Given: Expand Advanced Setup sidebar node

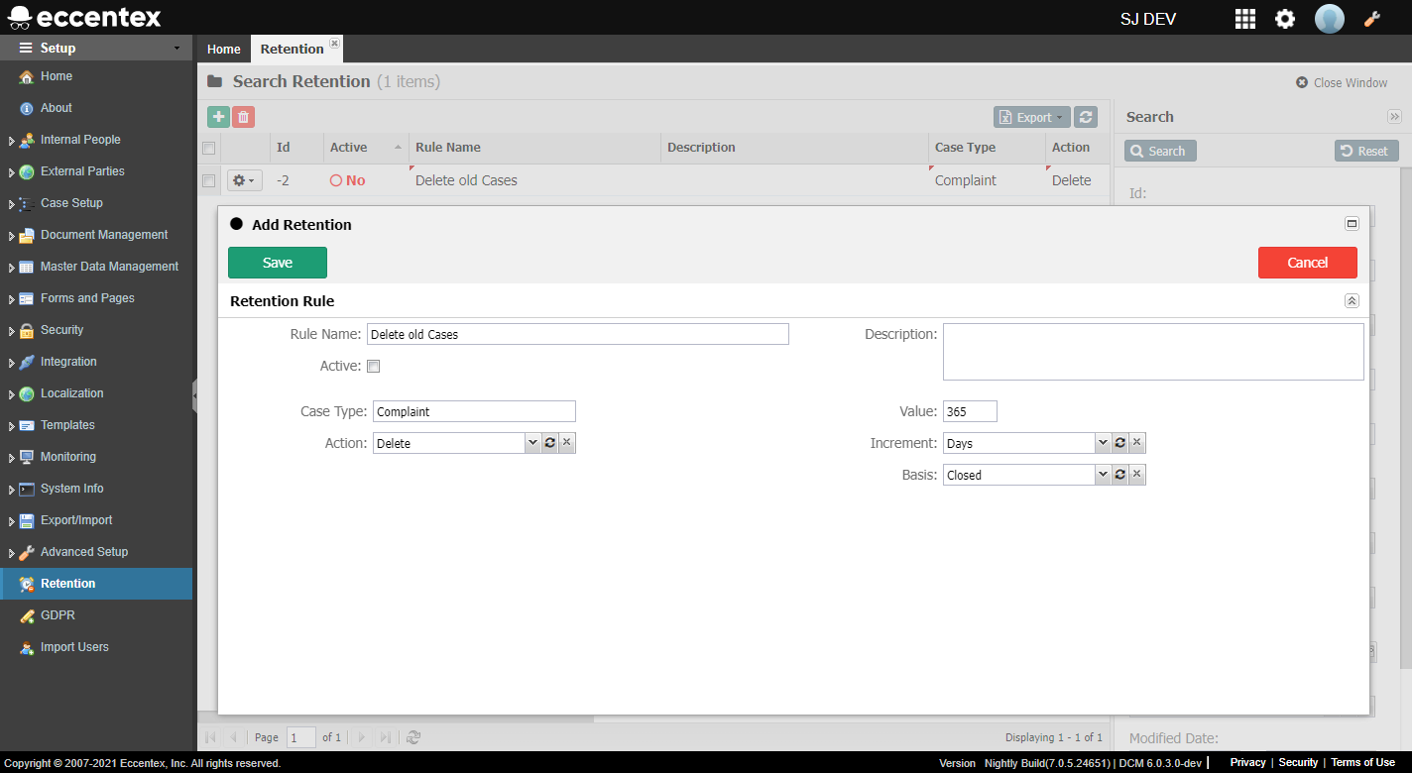Looking at the screenshot, I should 12,553.
